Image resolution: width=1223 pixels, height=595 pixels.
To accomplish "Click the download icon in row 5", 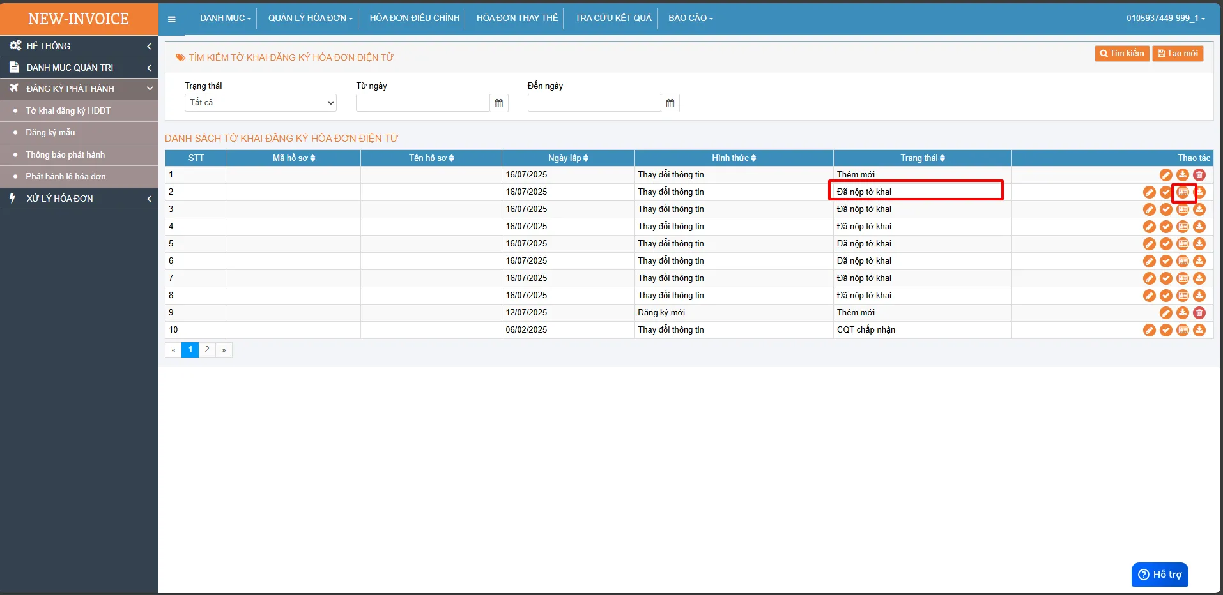I will [x=1199, y=244].
